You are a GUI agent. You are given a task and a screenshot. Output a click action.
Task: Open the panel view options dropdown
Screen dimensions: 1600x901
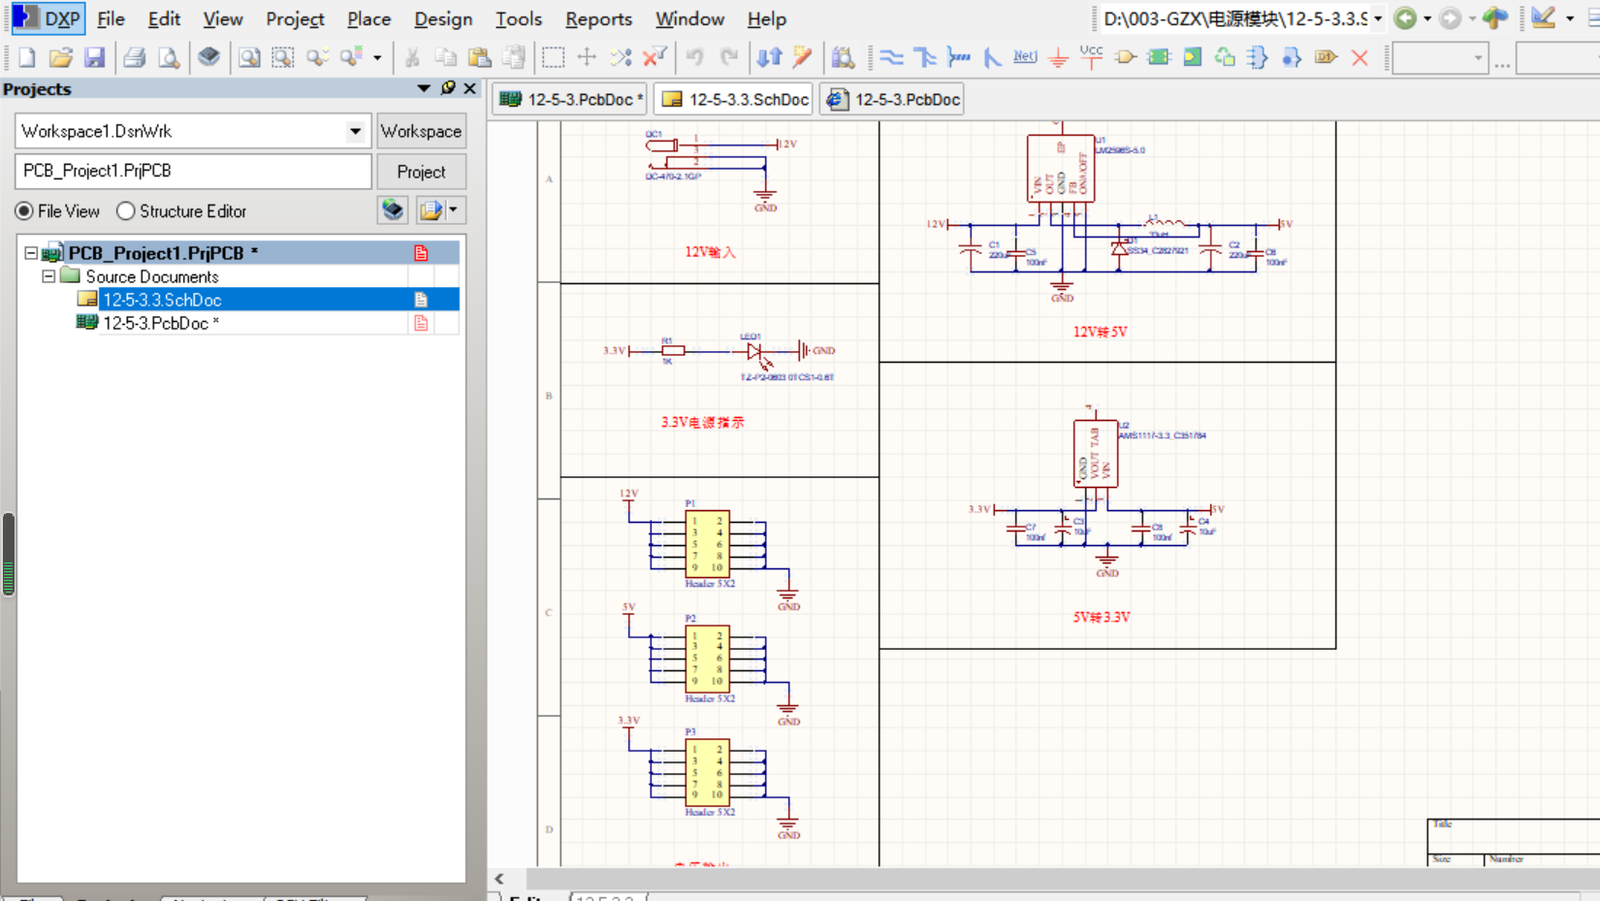(453, 209)
